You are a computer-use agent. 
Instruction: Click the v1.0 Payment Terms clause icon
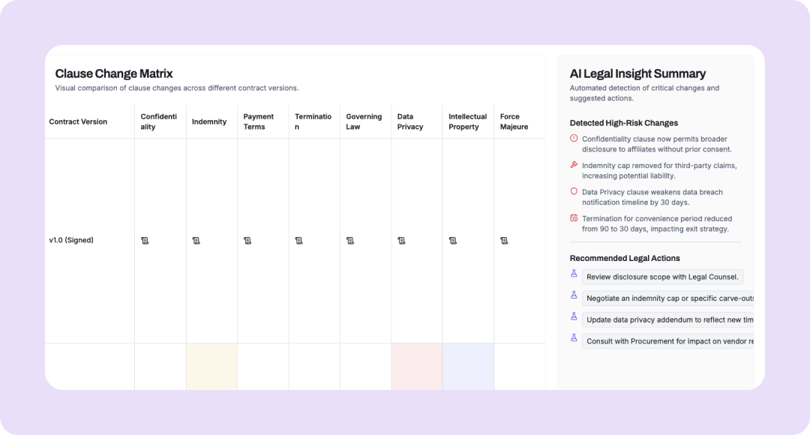tap(247, 241)
